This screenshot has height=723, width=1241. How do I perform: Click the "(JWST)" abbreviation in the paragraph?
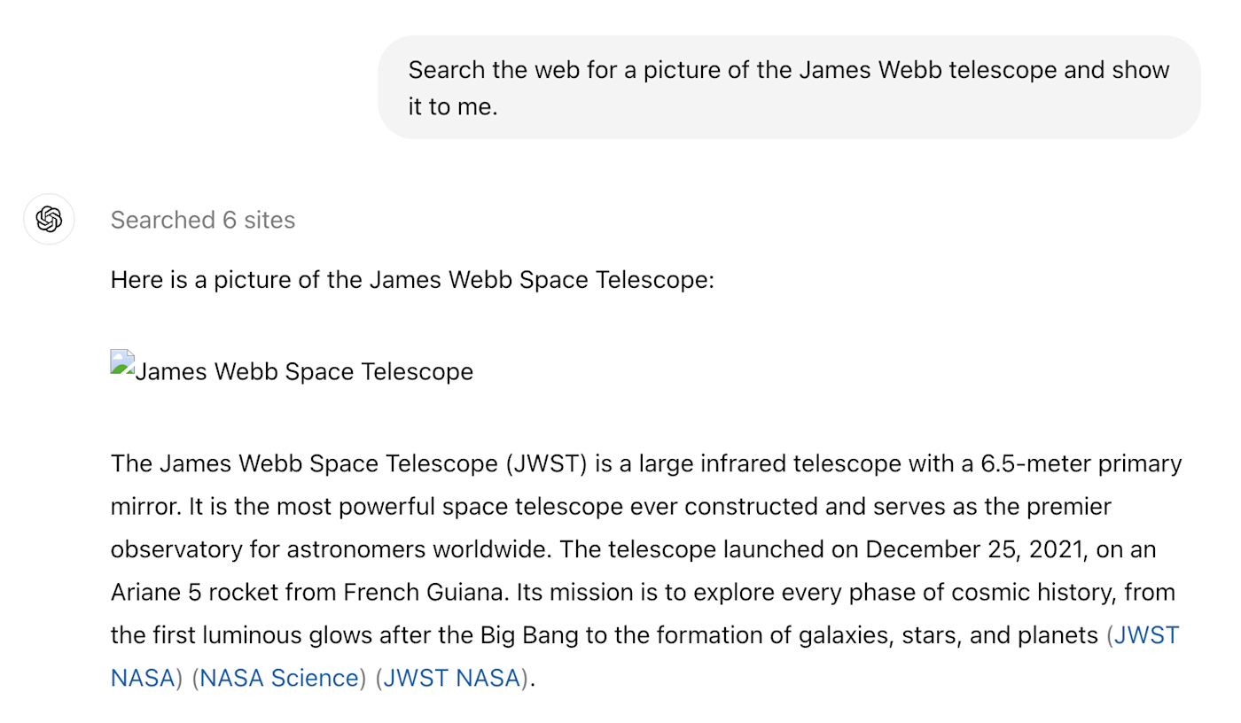point(547,463)
